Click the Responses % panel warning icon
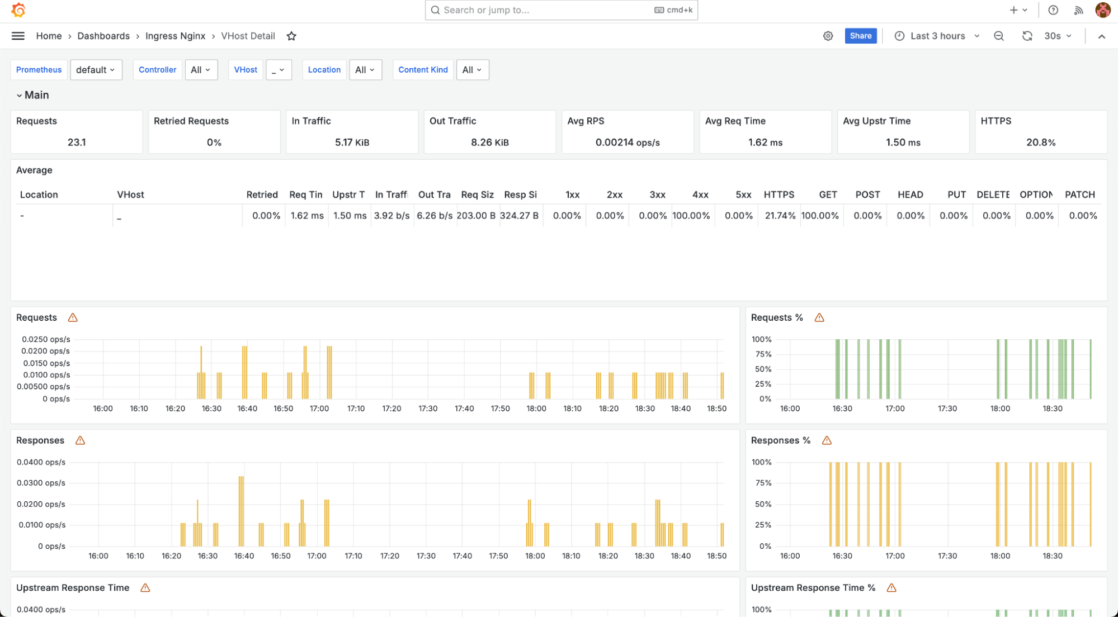Image resolution: width=1118 pixels, height=617 pixels. pos(827,440)
